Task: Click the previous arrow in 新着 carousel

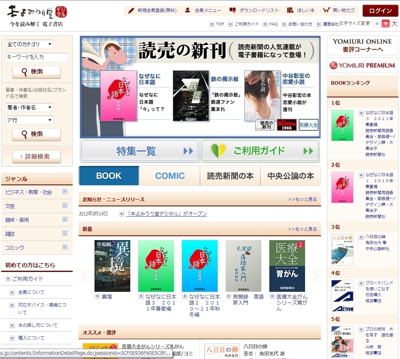Action: (85, 276)
